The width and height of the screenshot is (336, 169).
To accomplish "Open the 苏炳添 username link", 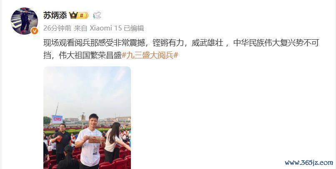I will tap(55, 15).
